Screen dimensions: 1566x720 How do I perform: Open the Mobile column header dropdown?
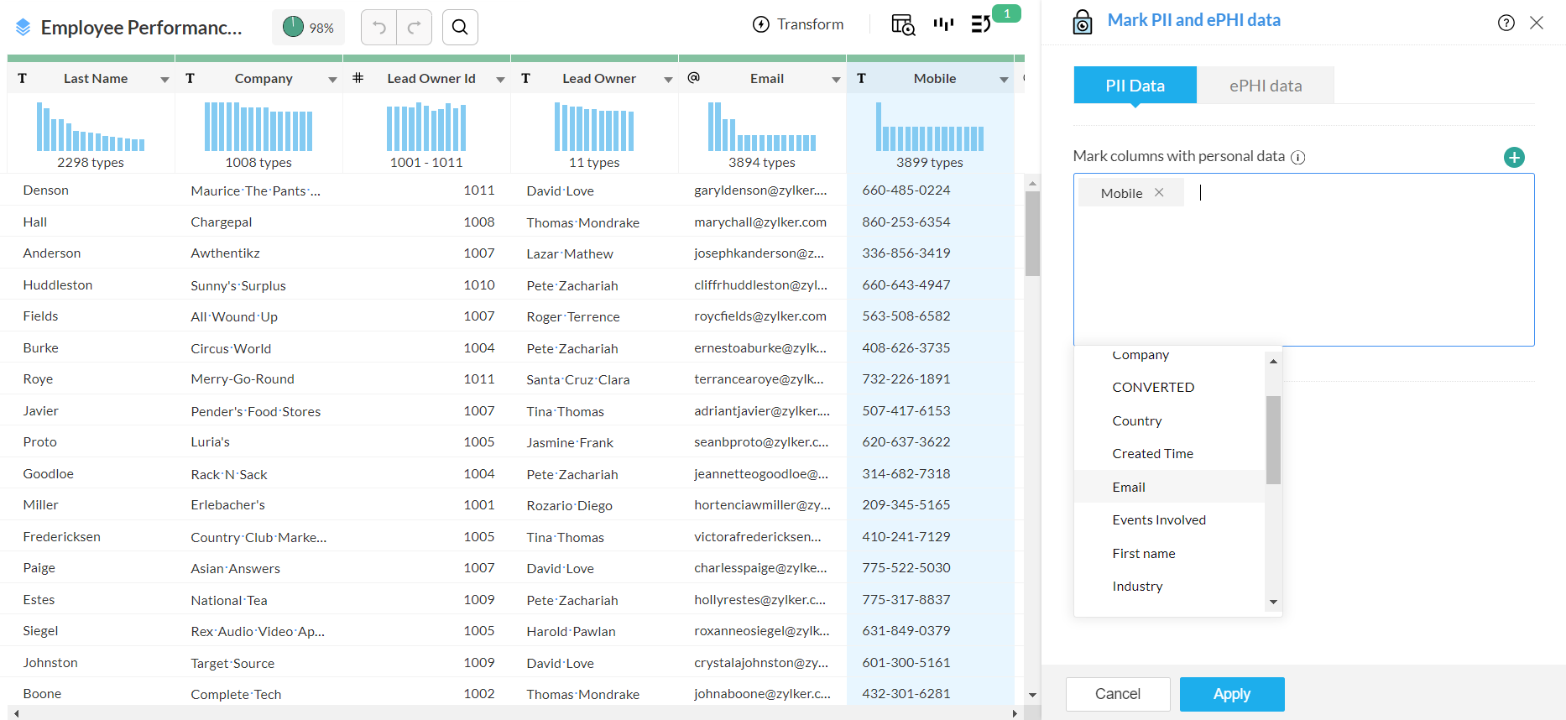click(x=1004, y=80)
